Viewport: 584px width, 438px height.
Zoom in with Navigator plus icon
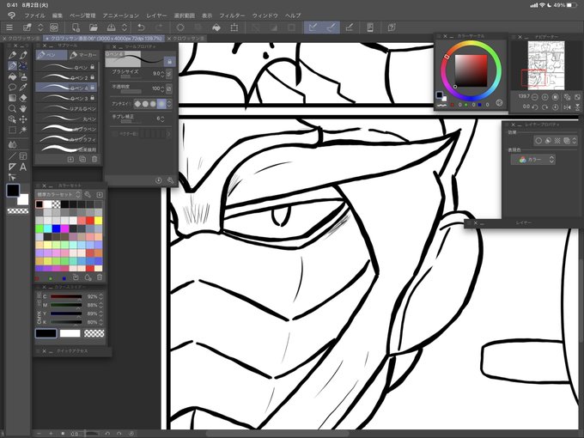(x=544, y=97)
